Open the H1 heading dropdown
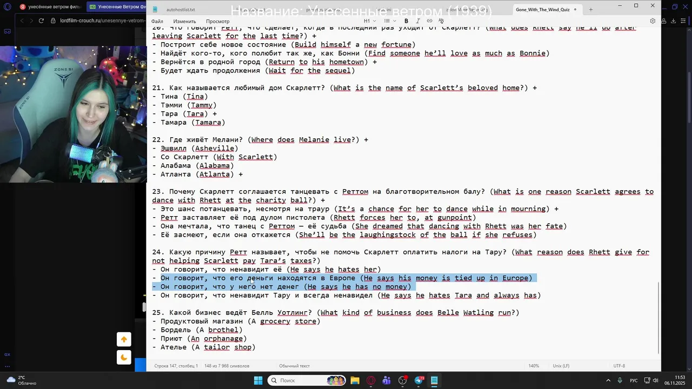The width and height of the screenshot is (692, 389). (x=370, y=21)
